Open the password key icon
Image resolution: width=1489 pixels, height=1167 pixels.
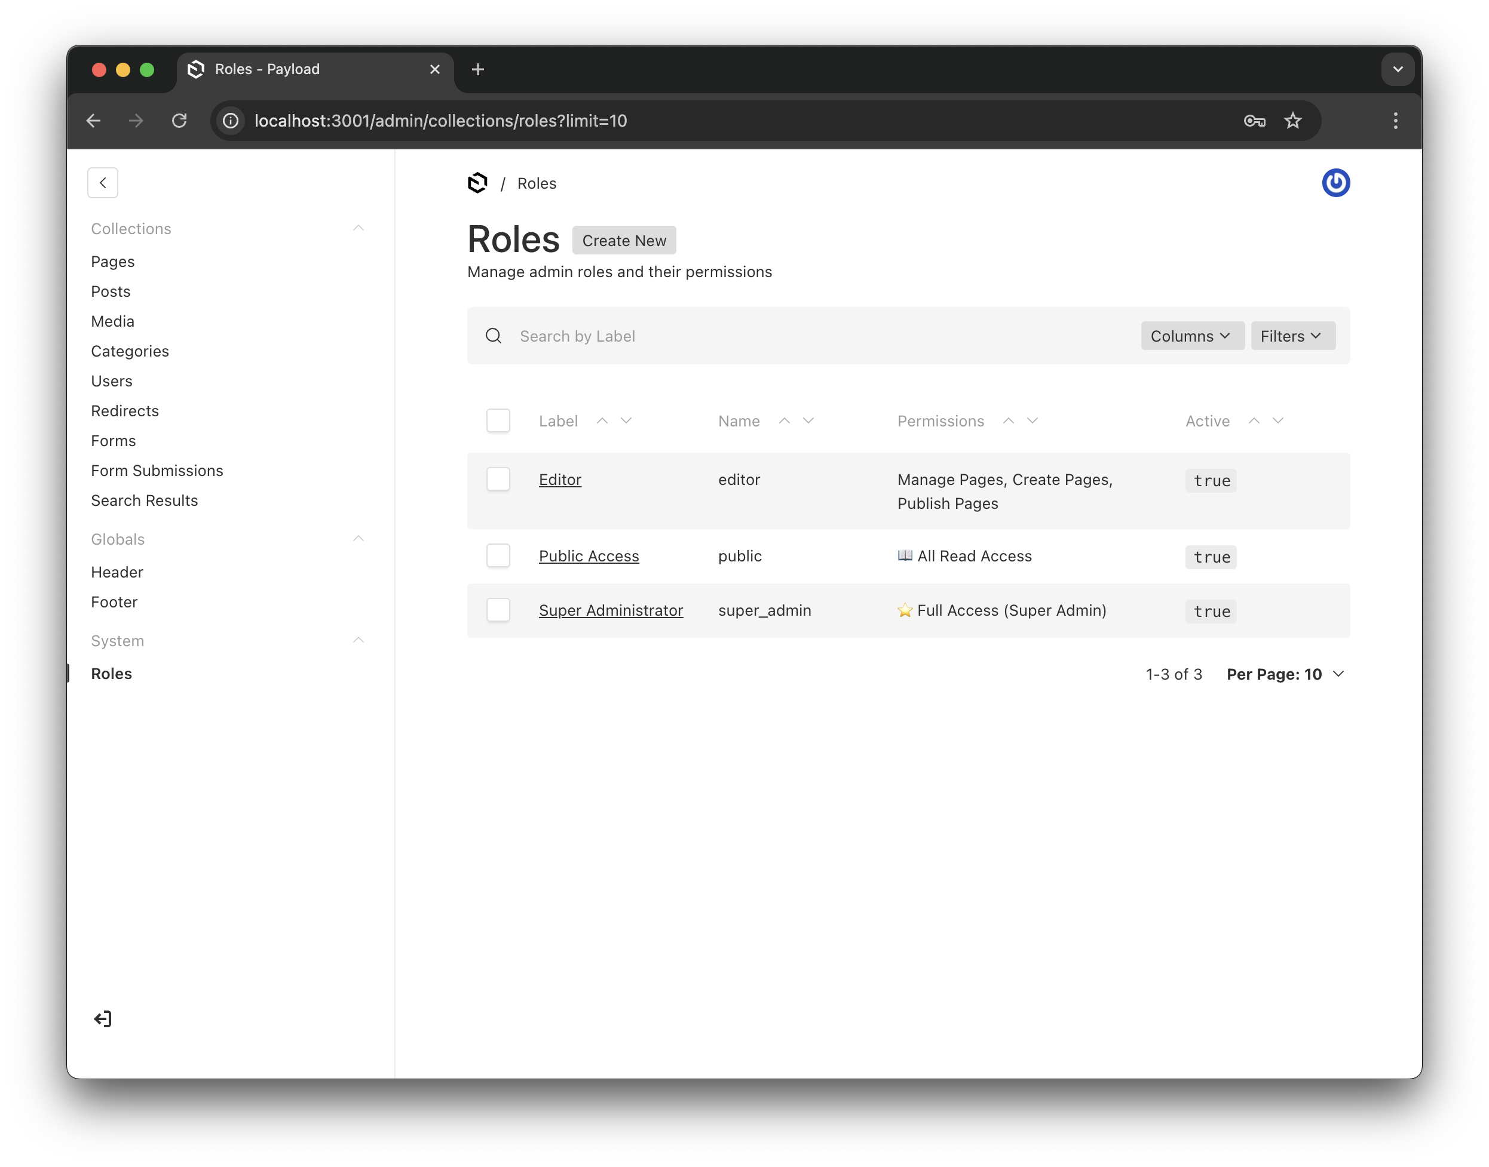coord(1254,121)
